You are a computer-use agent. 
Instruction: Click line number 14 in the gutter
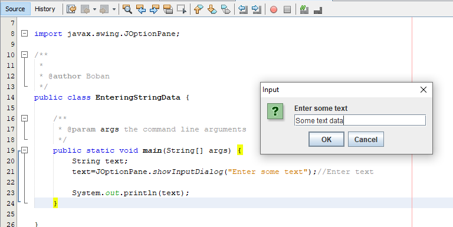11,97
